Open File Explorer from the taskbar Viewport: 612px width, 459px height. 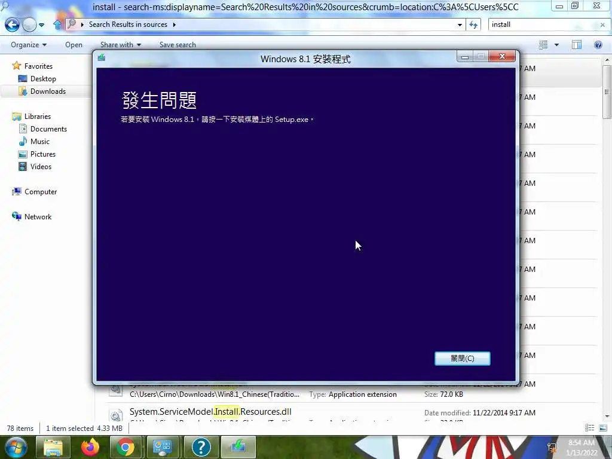coord(53,447)
